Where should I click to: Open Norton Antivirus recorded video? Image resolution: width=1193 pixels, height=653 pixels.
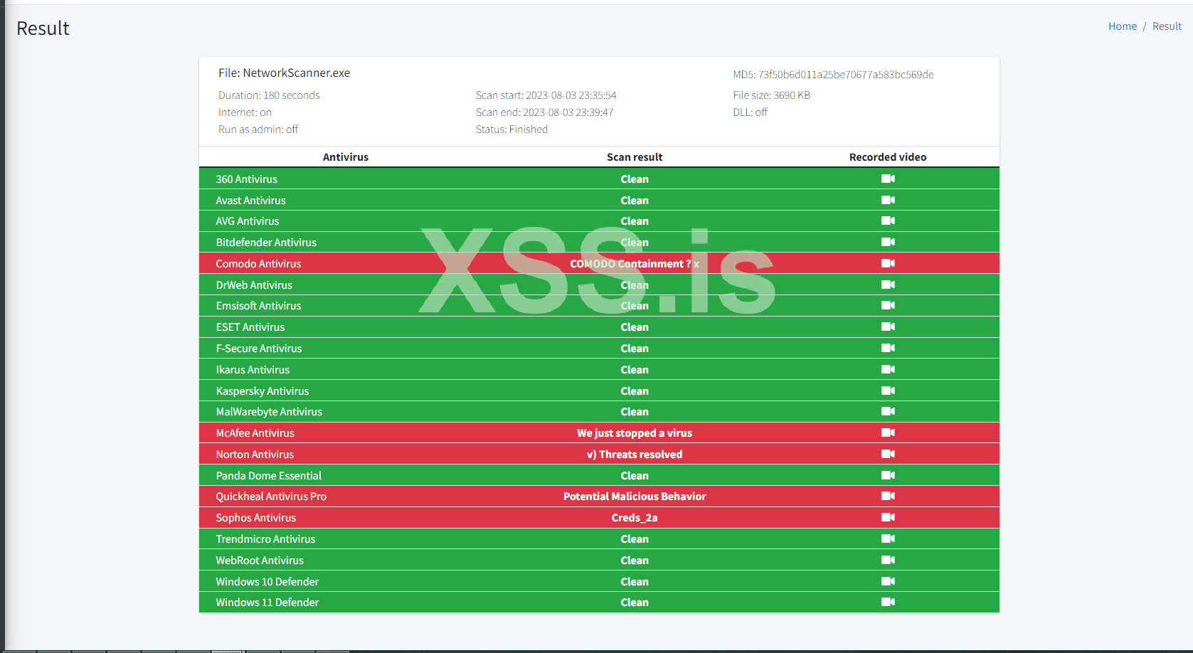tap(888, 454)
